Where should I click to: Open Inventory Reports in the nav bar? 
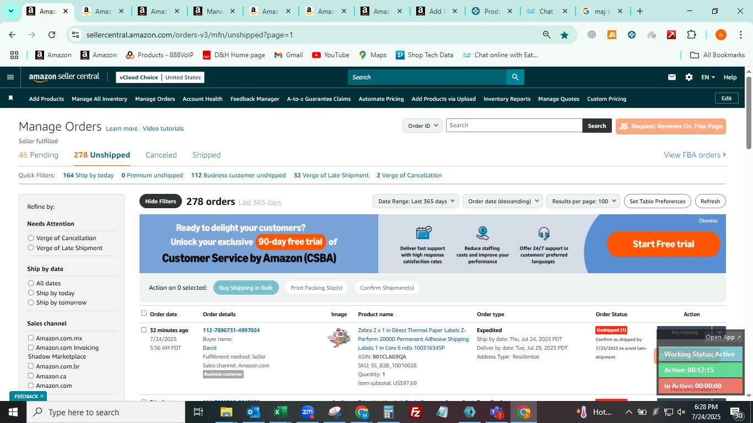click(x=507, y=99)
